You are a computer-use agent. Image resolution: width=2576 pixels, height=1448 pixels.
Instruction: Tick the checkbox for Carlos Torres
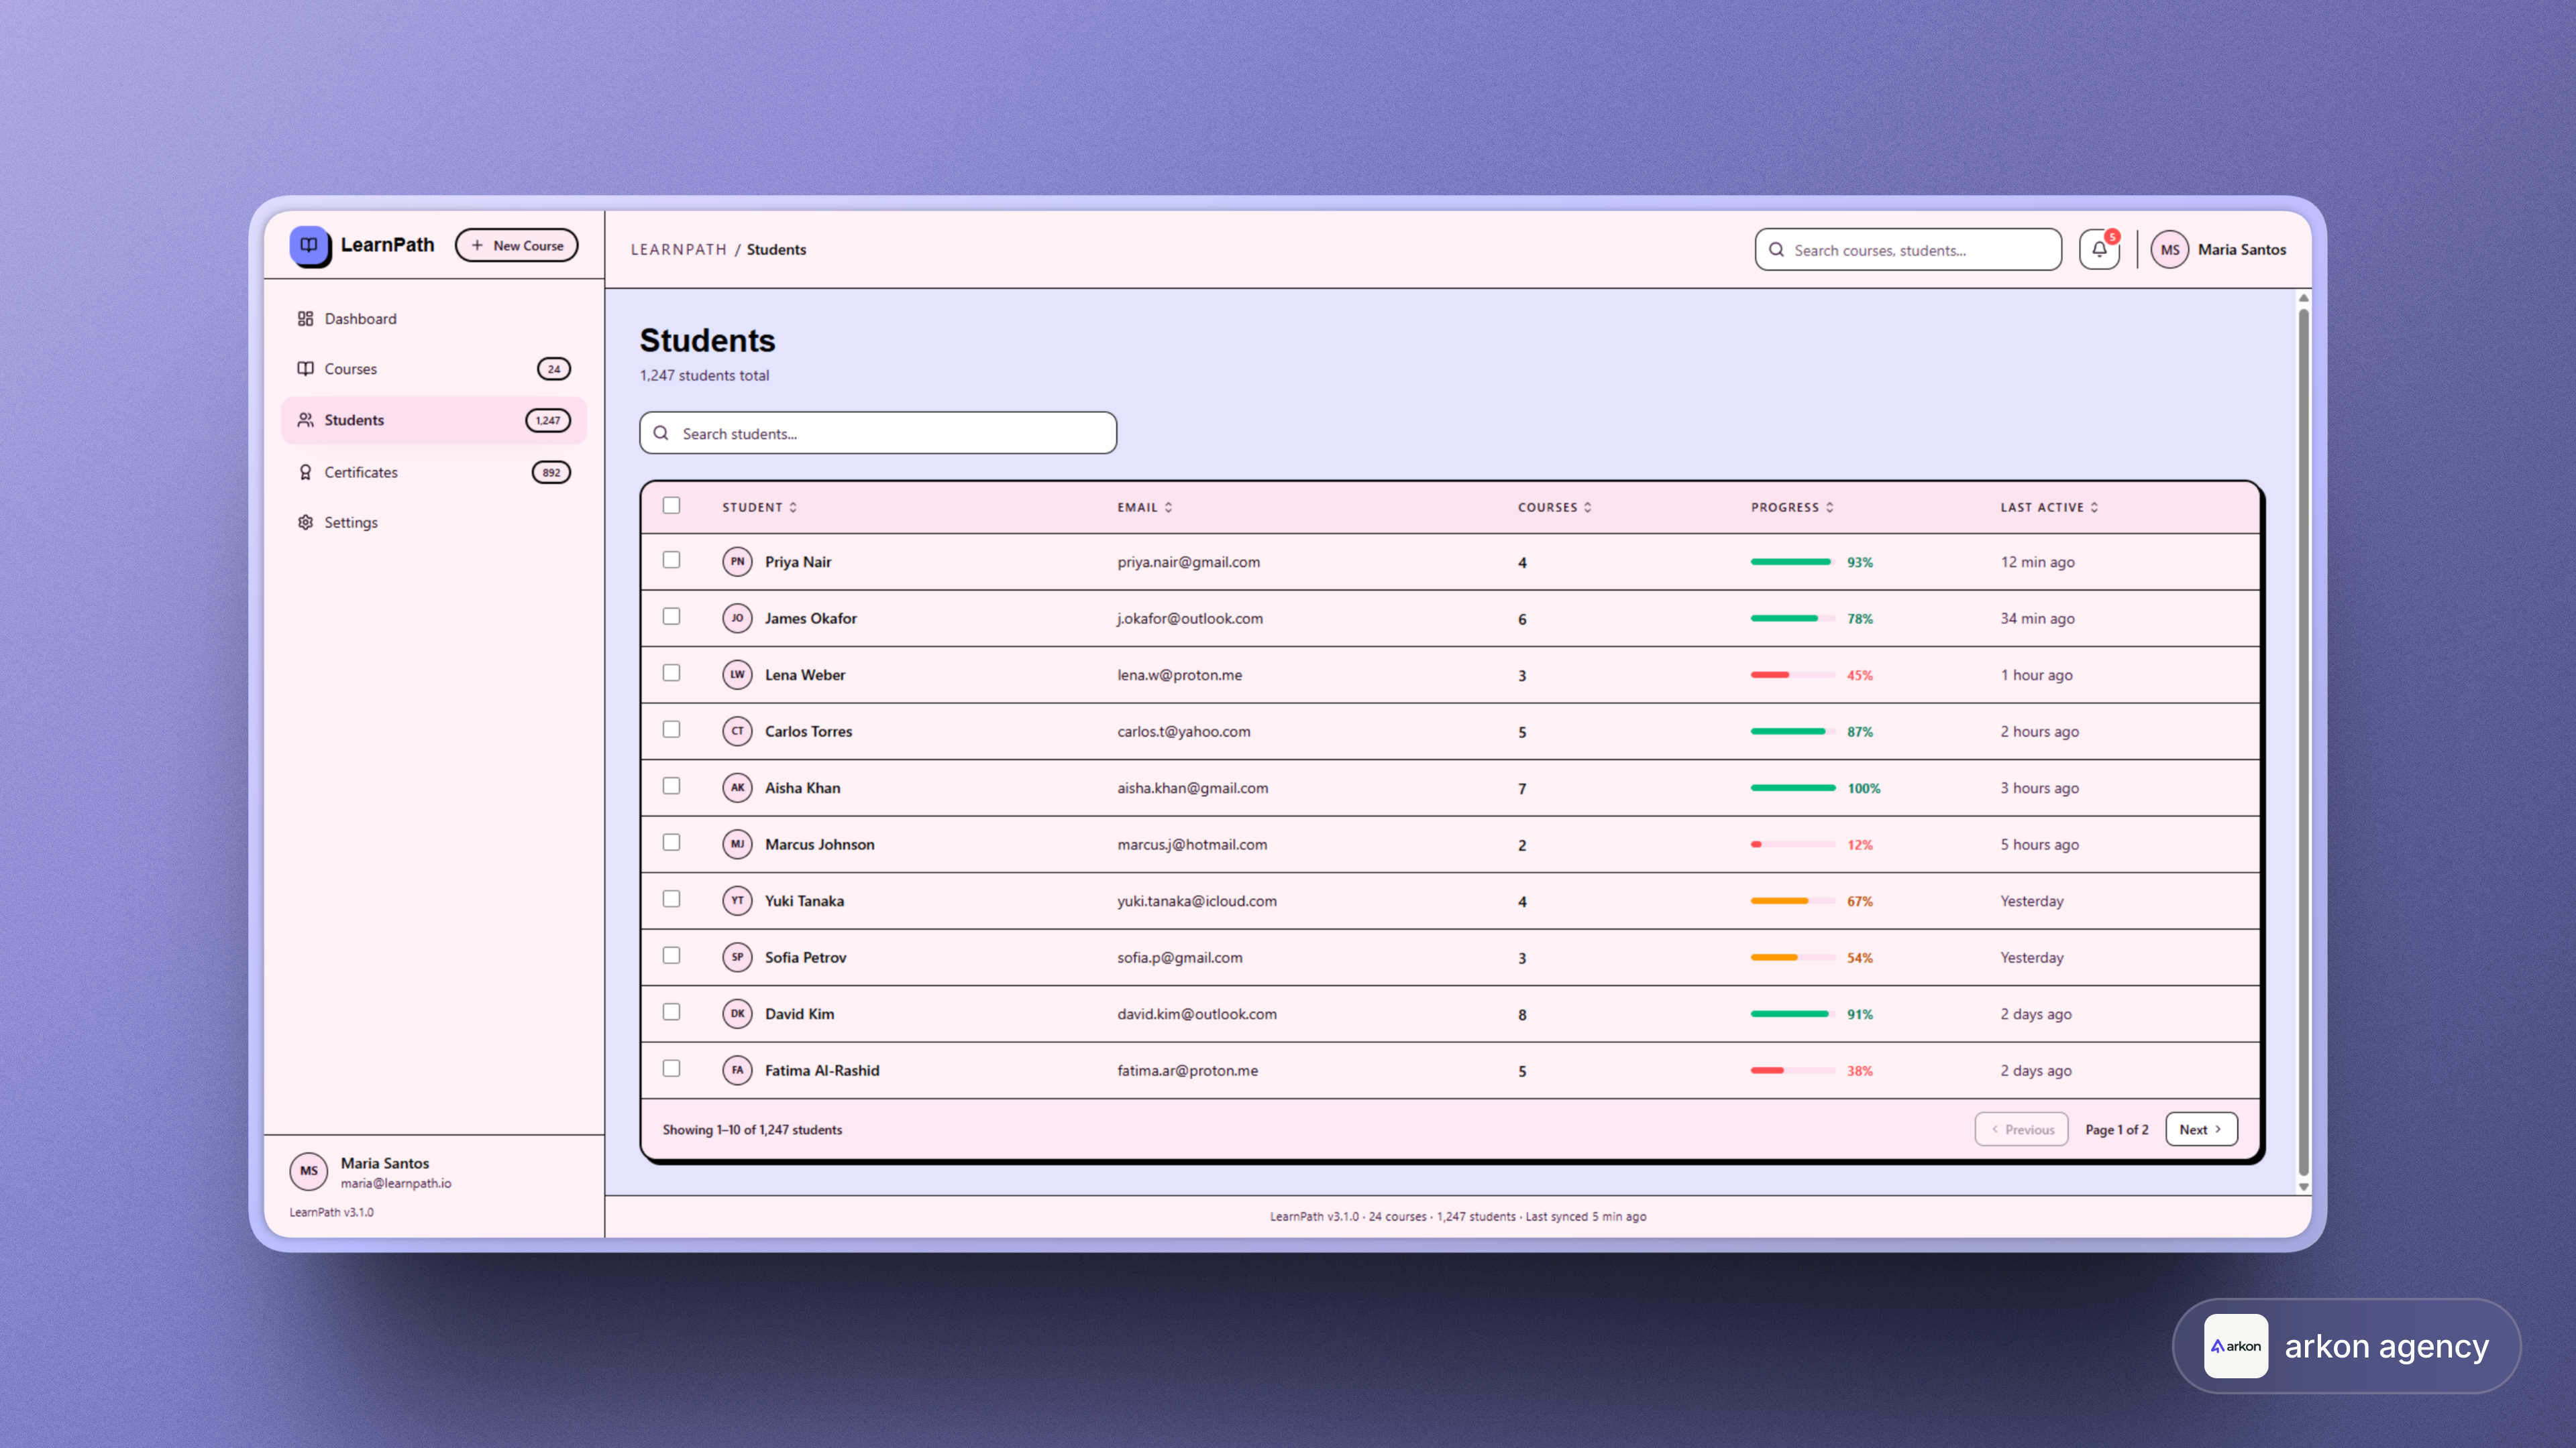tap(671, 729)
